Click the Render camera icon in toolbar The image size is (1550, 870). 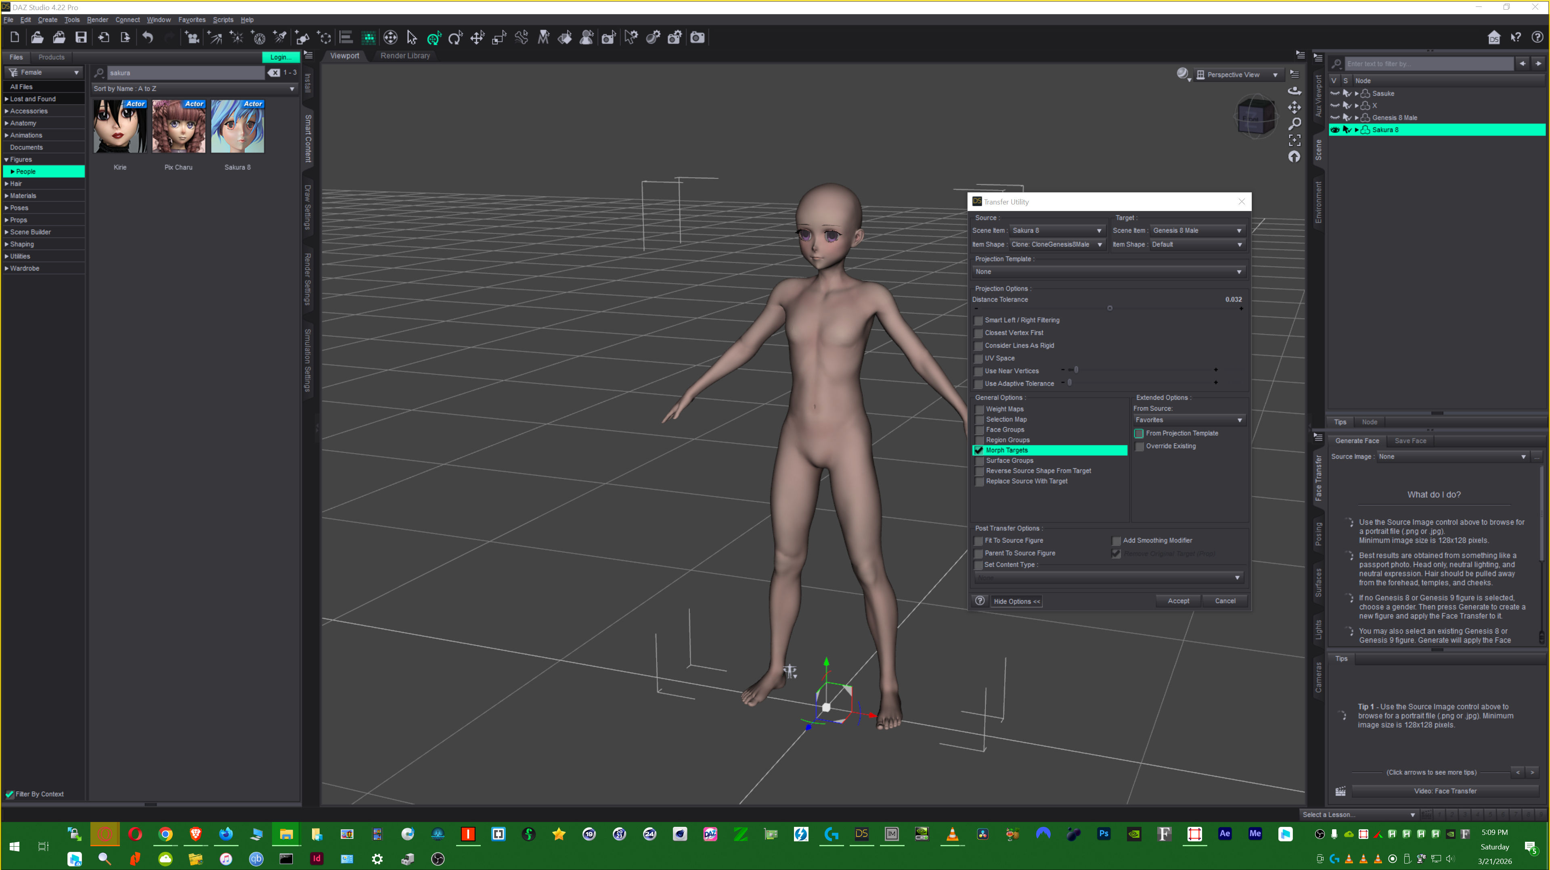point(697,38)
